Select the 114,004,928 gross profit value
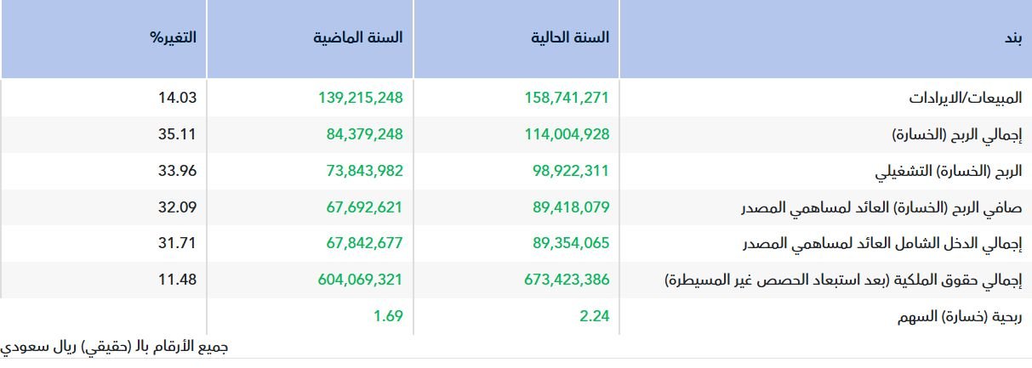This screenshot has width=1032, height=368. [567, 134]
